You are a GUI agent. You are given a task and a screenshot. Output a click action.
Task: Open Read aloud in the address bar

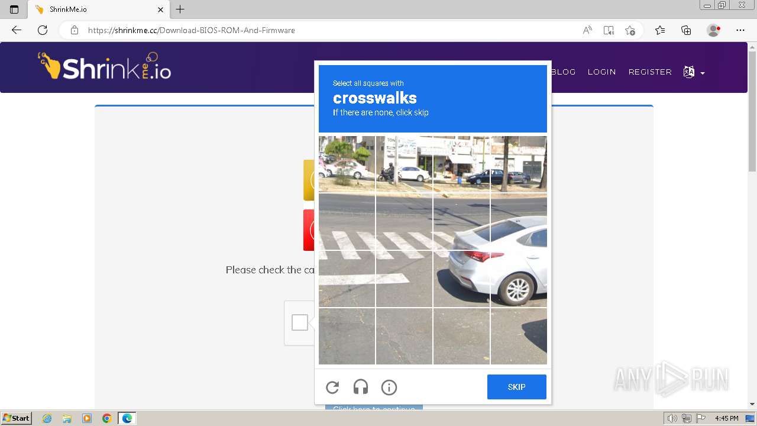point(587,30)
